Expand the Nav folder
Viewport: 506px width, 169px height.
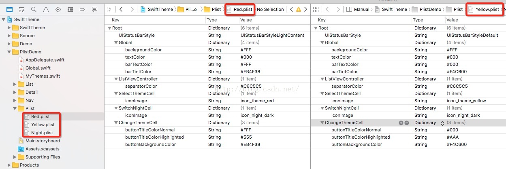click(x=15, y=100)
